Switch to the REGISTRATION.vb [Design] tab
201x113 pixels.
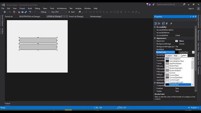[30, 16]
